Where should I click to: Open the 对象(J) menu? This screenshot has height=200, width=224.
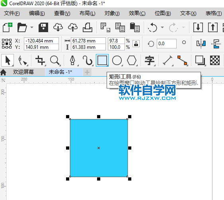tap(112, 13)
